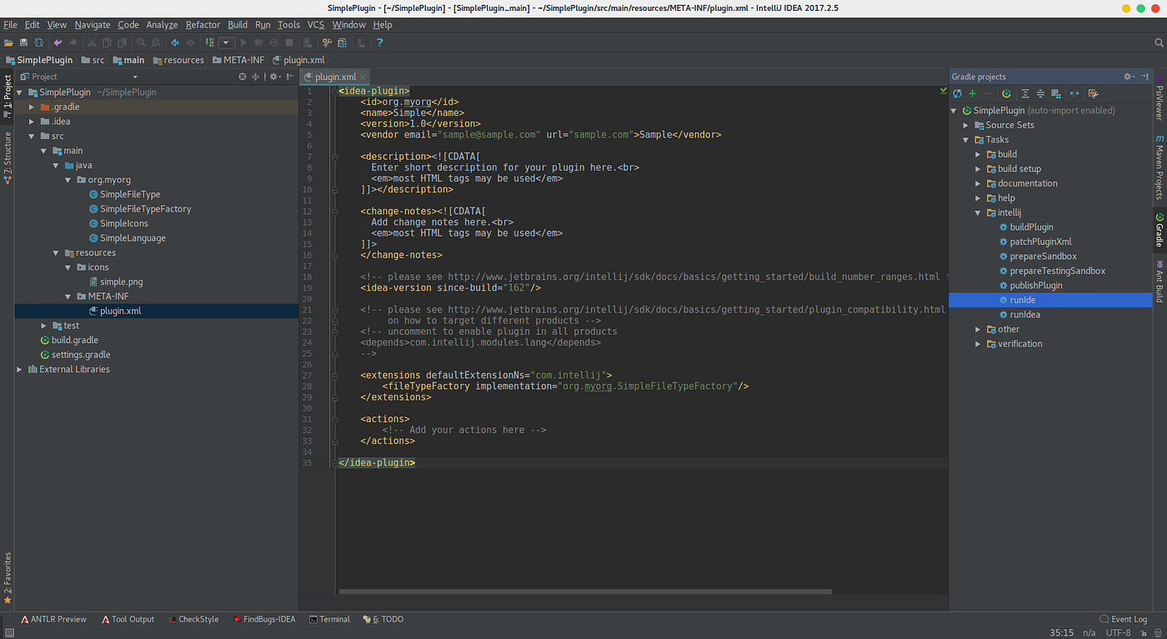Open the run configuration dropdown
This screenshot has height=639, width=1167.
pos(225,42)
